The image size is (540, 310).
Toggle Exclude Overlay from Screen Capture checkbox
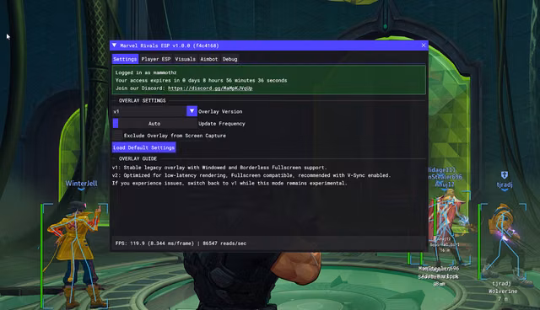pyautogui.click(x=117, y=136)
